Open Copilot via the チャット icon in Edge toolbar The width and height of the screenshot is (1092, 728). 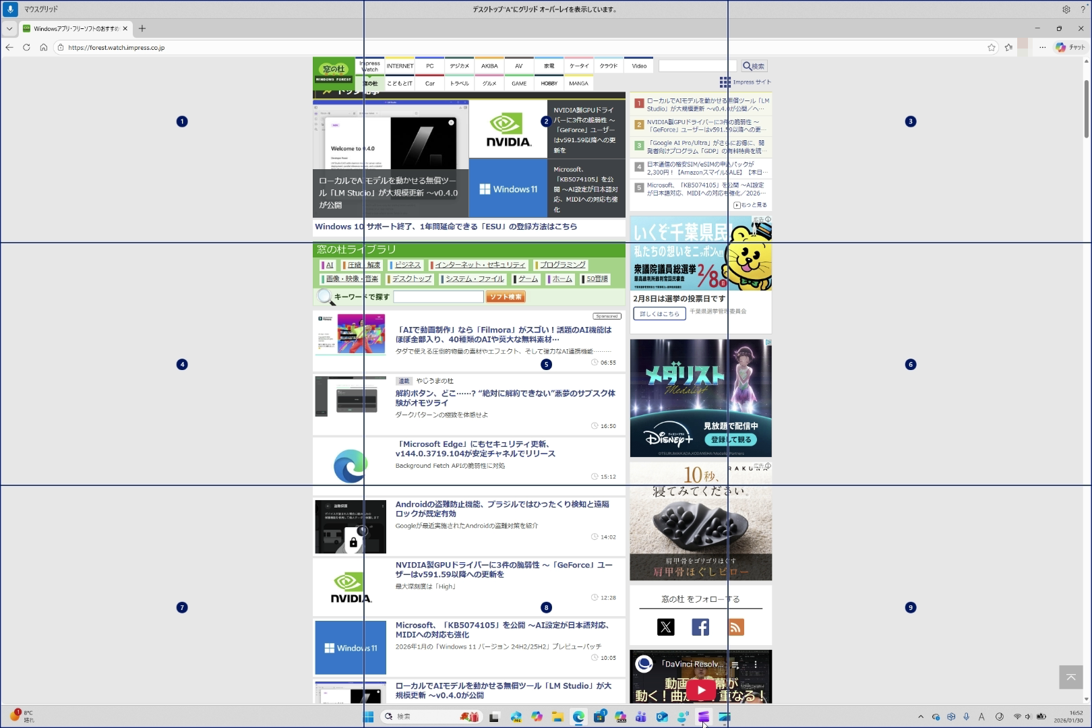point(1060,47)
